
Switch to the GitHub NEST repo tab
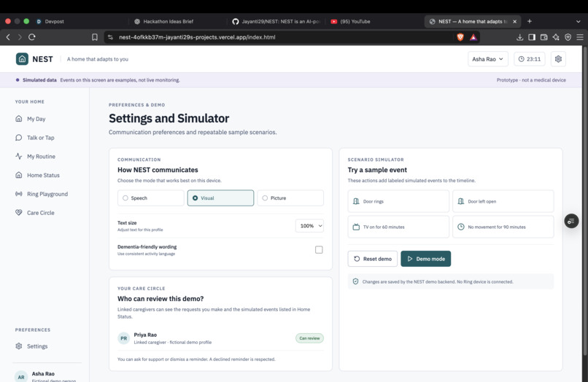276,22
